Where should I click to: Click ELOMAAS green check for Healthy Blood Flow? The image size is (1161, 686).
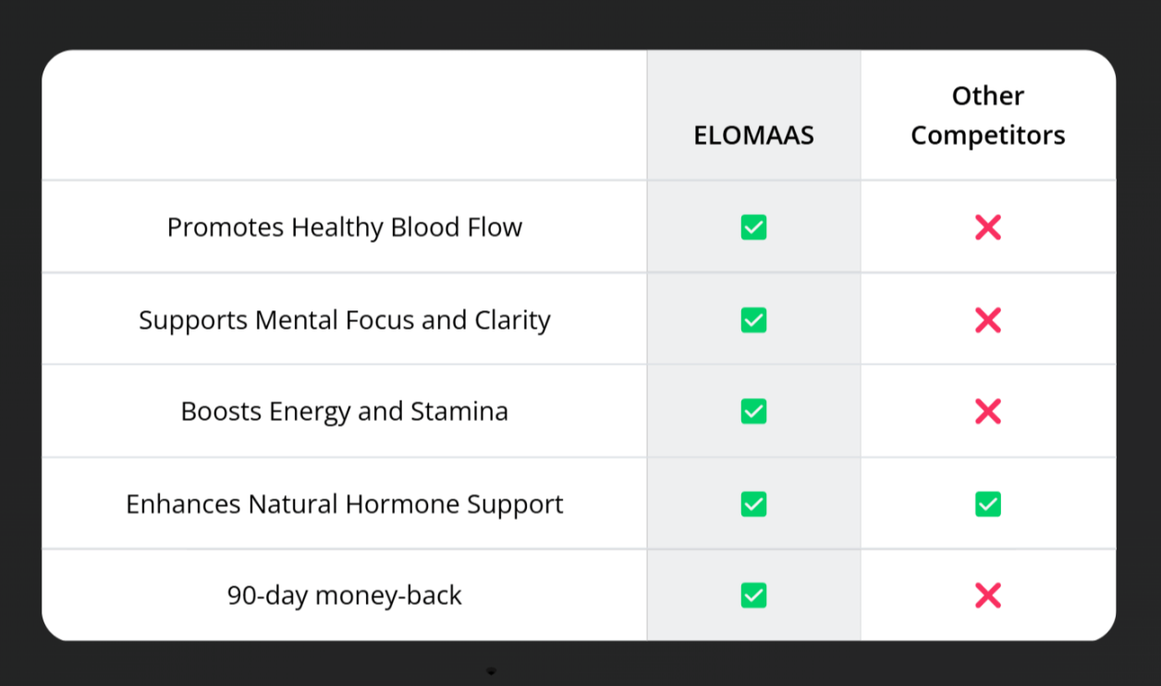coord(753,227)
